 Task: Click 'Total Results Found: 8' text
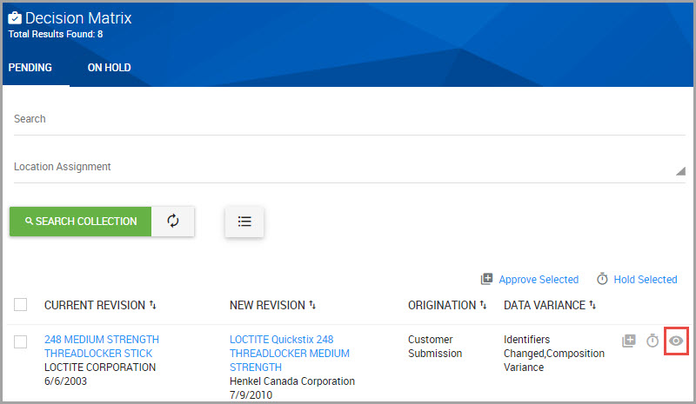point(56,34)
